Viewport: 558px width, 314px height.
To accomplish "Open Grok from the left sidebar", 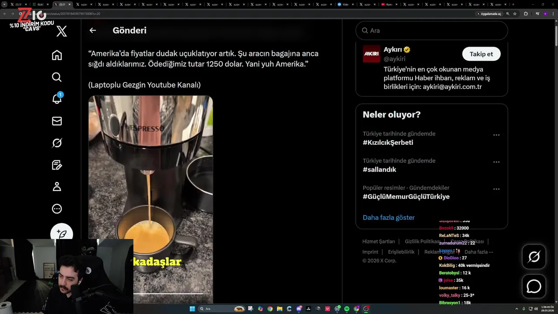I will pyautogui.click(x=57, y=143).
